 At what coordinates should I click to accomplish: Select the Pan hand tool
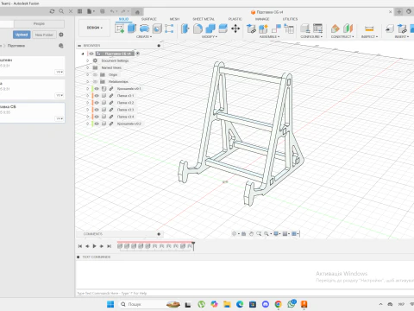click(251, 234)
